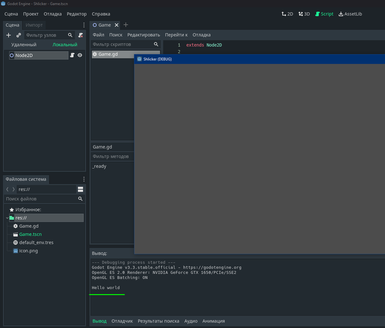Open the Аудио bottom panel
This screenshot has height=328, width=385.
(191, 321)
